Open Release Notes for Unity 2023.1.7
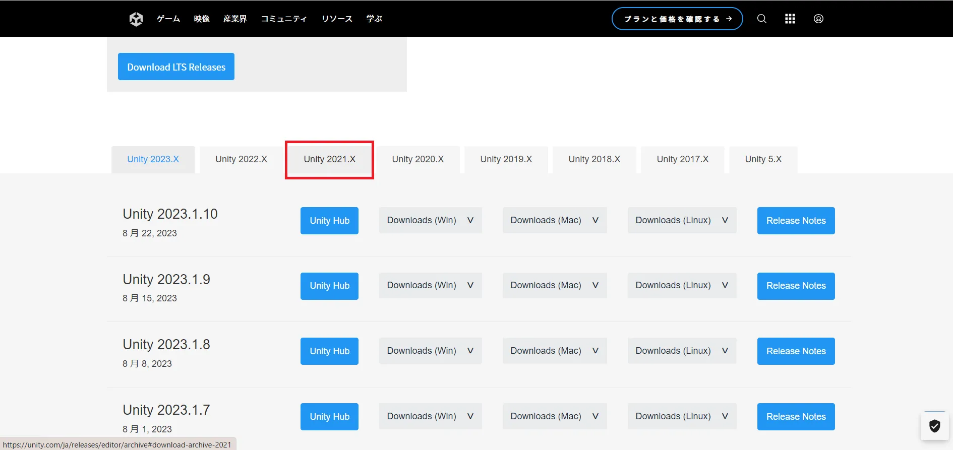This screenshot has width=953, height=450. (x=796, y=417)
